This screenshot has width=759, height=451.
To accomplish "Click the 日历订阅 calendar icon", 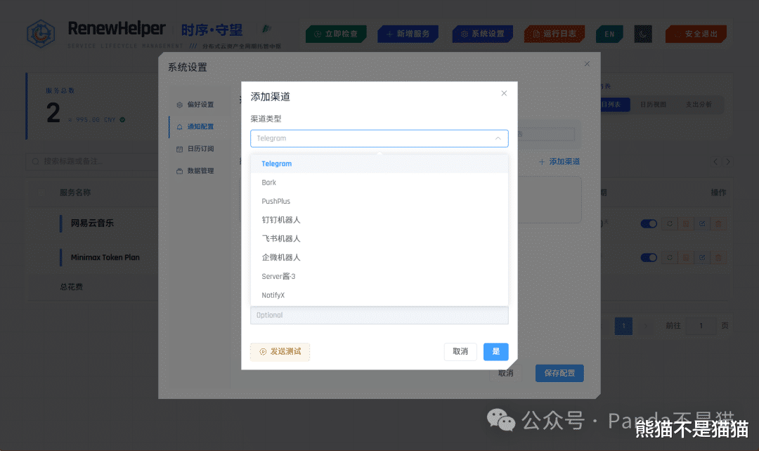I will coord(180,149).
